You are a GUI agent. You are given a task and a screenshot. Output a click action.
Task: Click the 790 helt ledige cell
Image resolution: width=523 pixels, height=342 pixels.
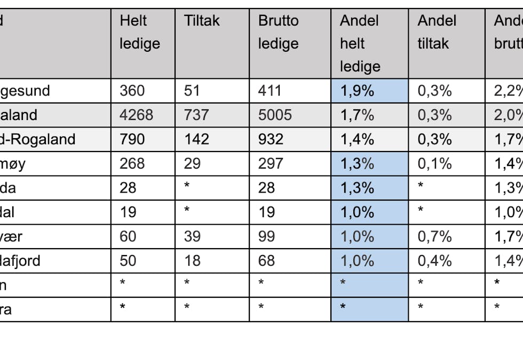pyautogui.click(x=132, y=139)
